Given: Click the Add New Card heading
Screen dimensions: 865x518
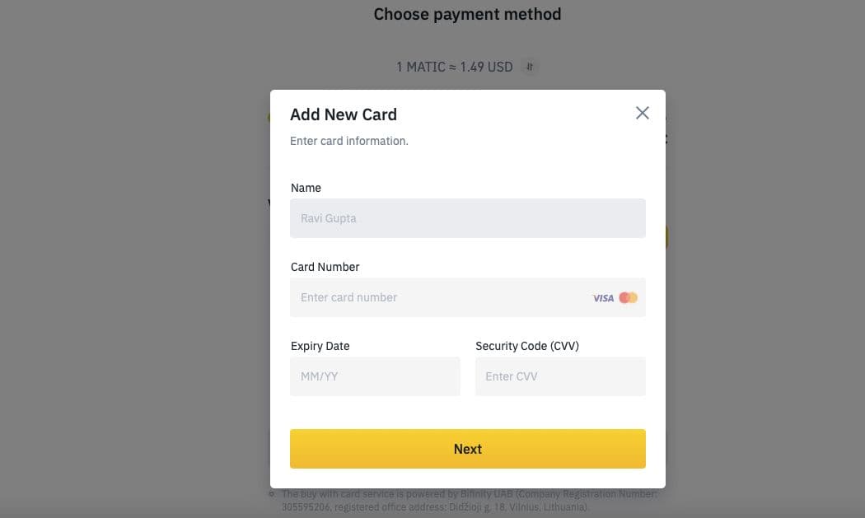Looking at the screenshot, I should click(x=344, y=114).
